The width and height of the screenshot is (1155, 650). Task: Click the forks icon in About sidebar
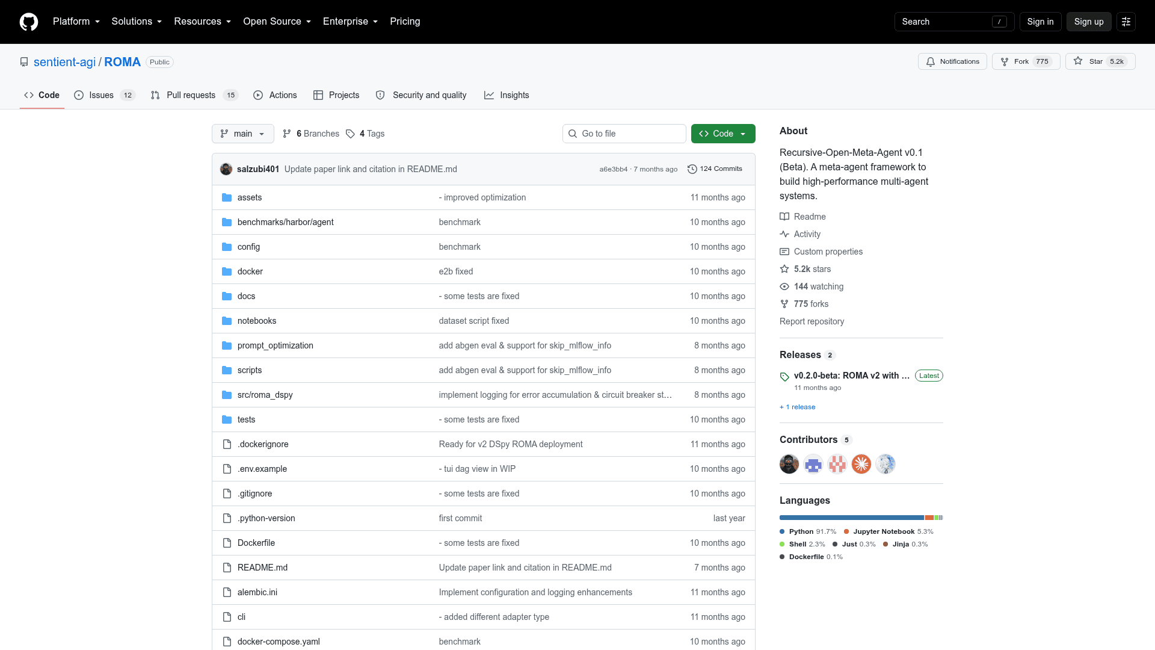click(784, 304)
